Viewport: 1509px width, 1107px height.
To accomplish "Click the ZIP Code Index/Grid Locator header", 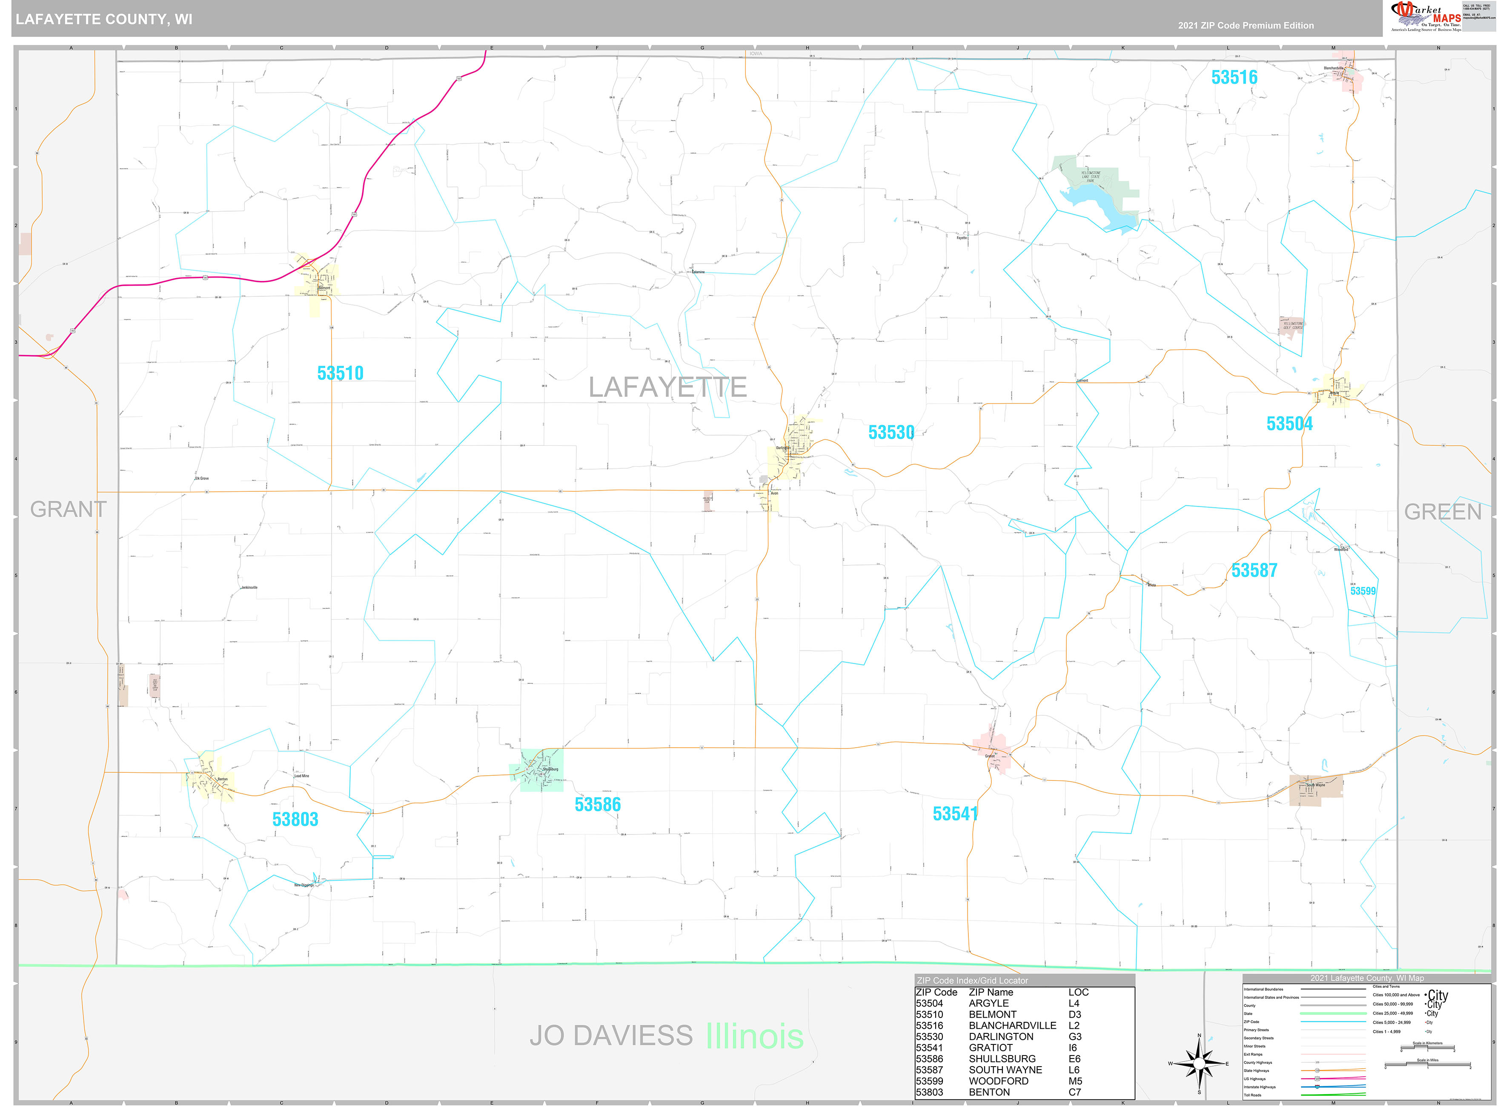I will click(973, 981).
